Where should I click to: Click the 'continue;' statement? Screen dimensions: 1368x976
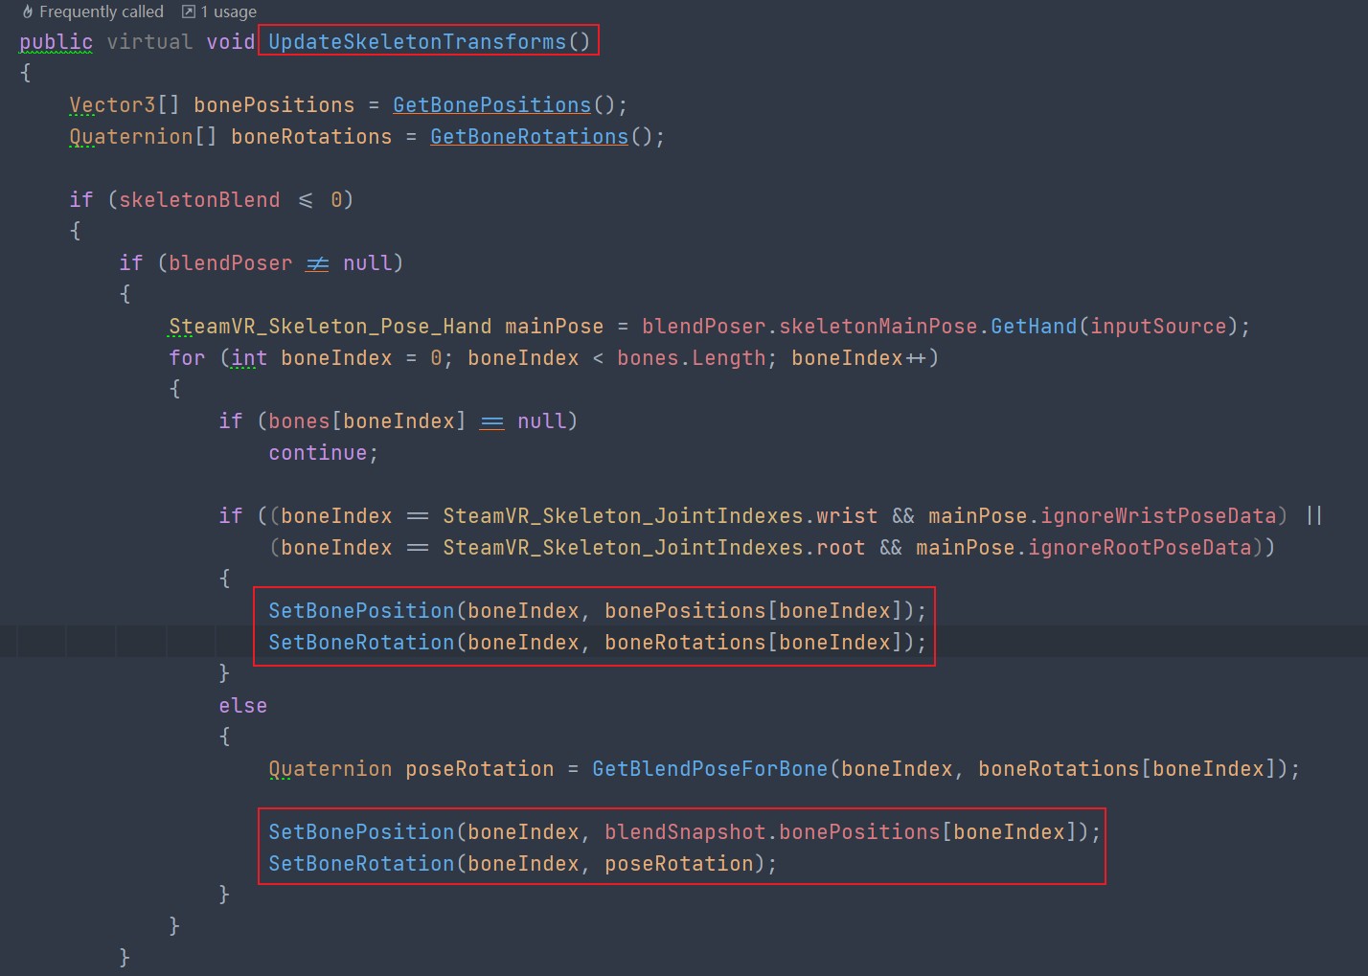324,452
